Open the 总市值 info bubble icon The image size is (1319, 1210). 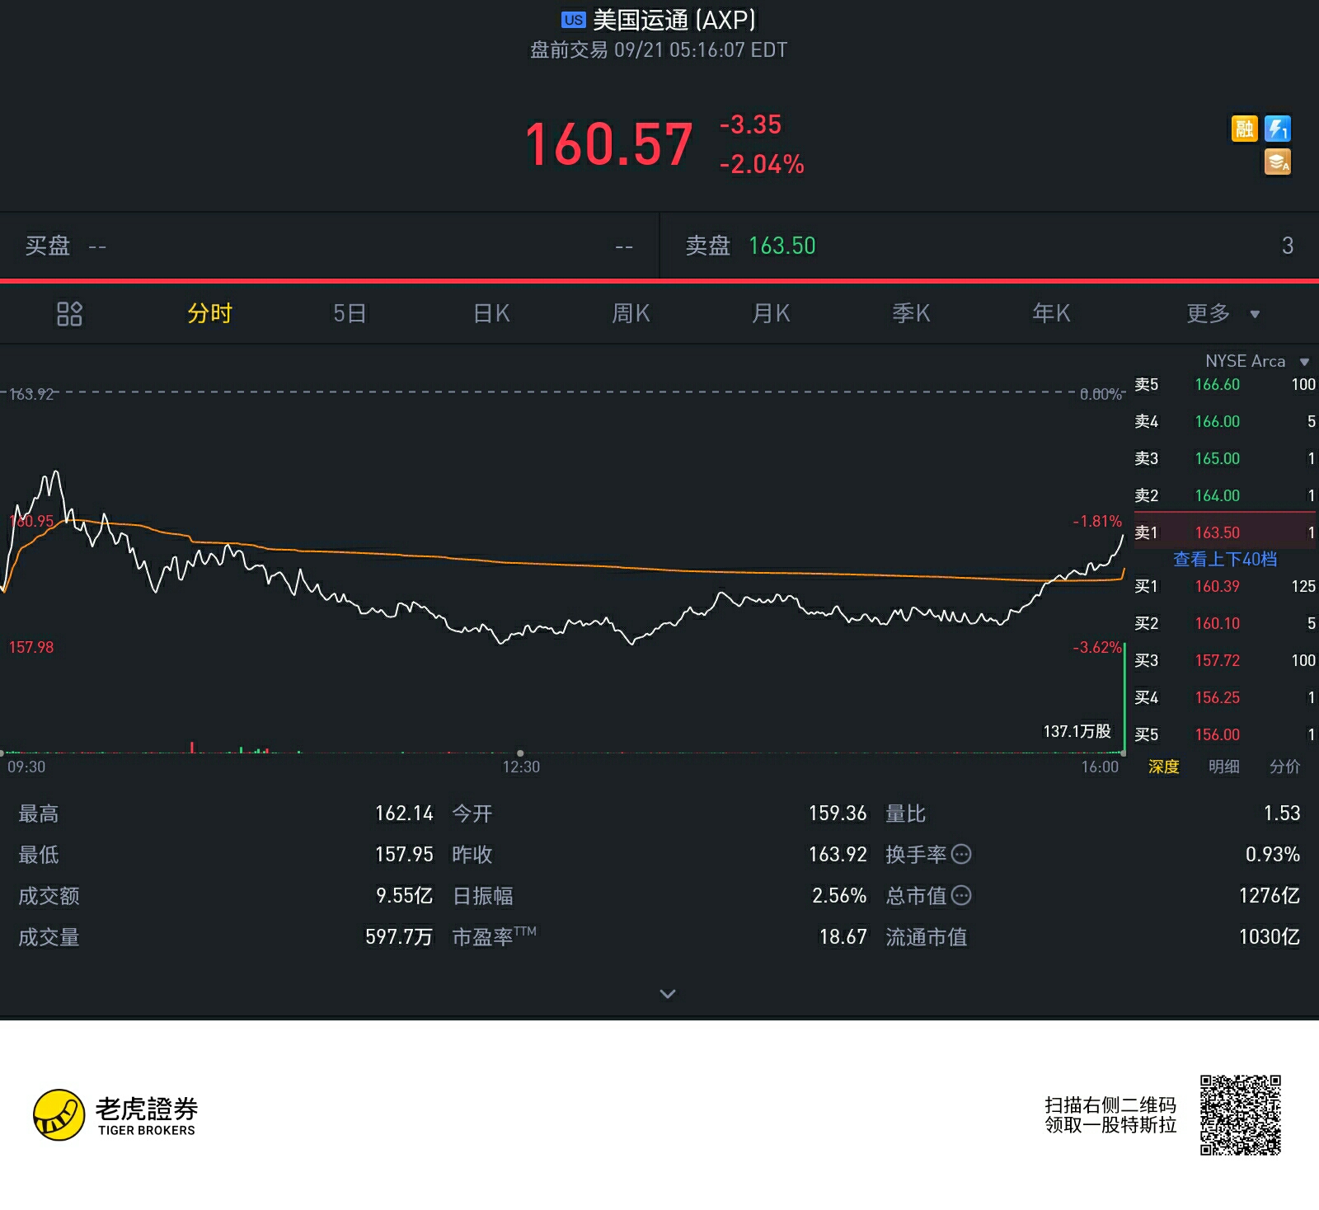(x=961, y=895)
